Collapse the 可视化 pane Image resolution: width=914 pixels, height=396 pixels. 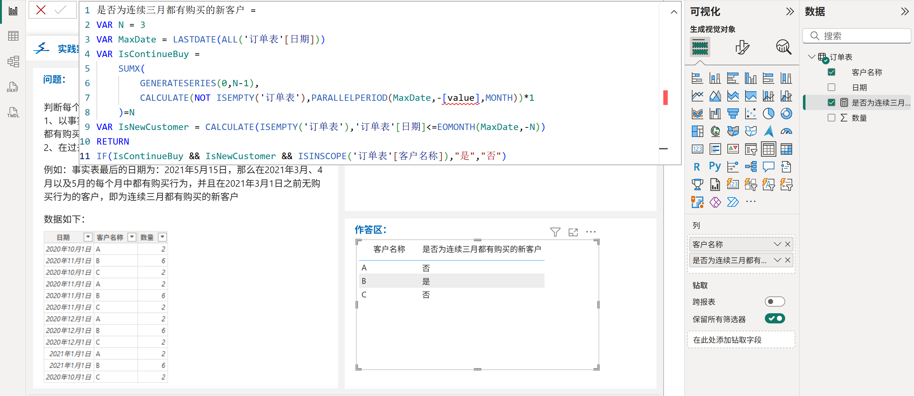click(x=790, y=11)
